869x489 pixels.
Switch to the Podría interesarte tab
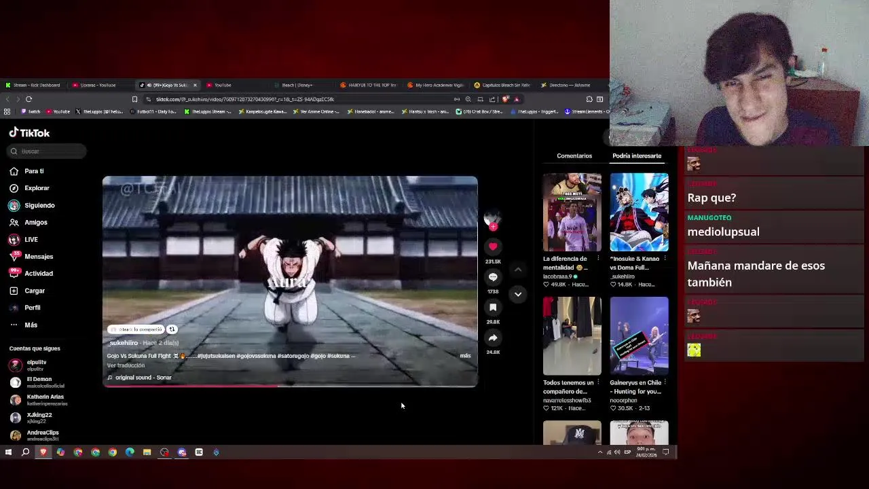tap(637, 156)
